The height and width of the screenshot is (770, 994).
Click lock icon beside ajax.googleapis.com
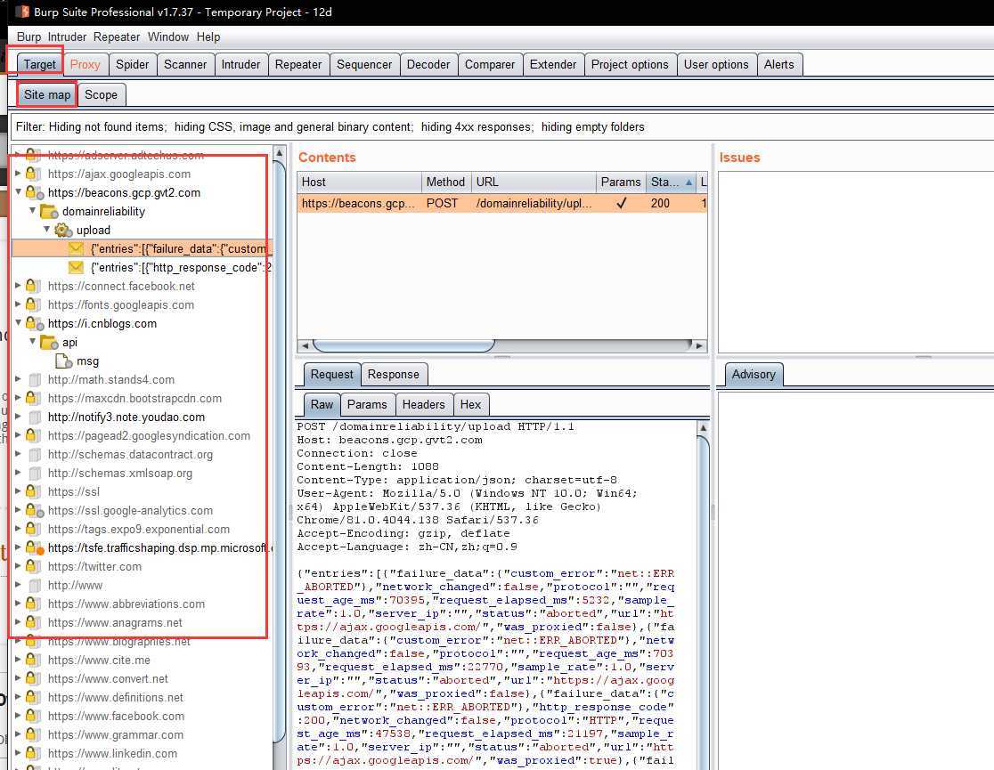coord(33,174)
